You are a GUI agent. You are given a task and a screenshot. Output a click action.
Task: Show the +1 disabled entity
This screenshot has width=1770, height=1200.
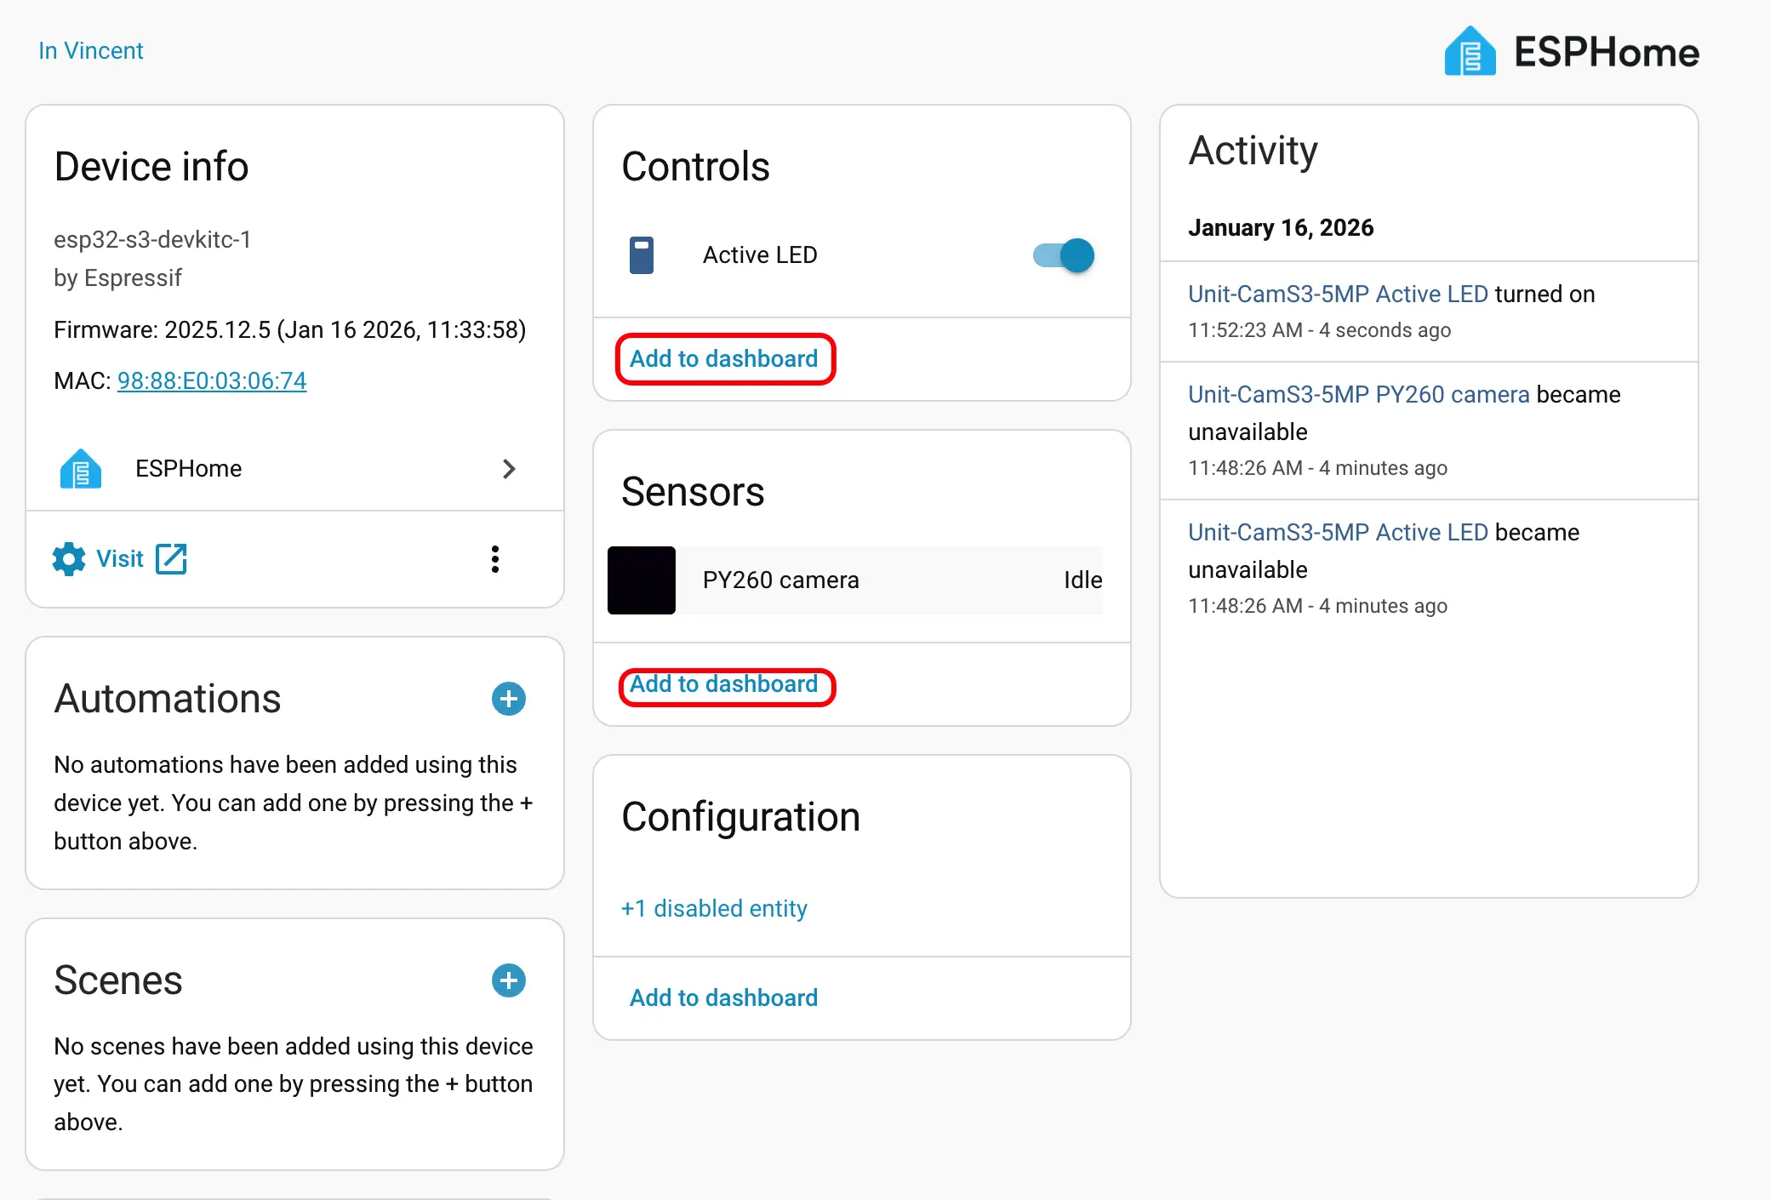[714, 909]
